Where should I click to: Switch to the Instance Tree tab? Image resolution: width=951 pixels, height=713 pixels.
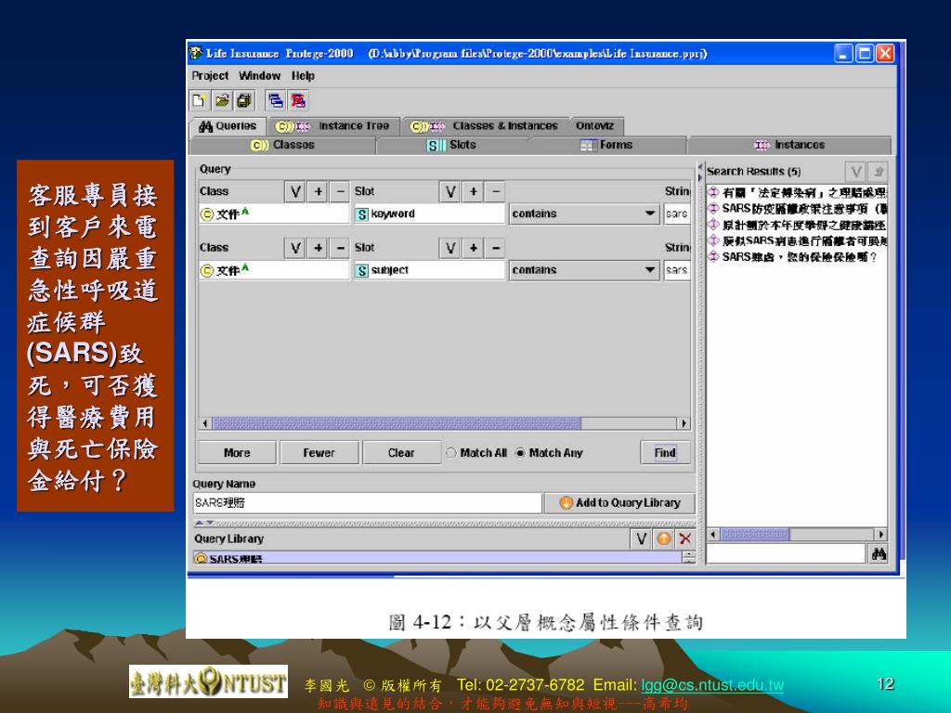332,126
